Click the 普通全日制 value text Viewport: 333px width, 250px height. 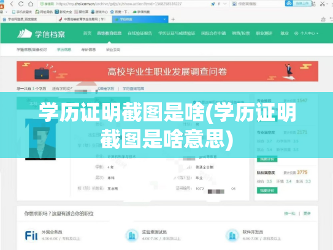204,167
